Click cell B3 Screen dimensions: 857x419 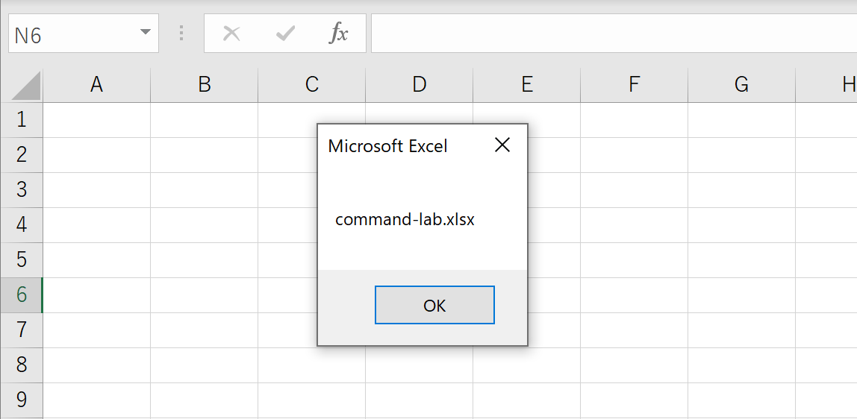pos(205,190)
